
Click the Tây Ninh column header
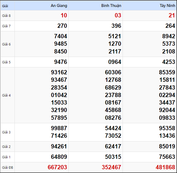click(167, 6)
